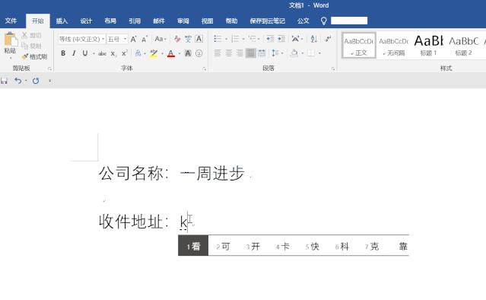Open the phonetic guide (文) icon

(x=188, y=39)
